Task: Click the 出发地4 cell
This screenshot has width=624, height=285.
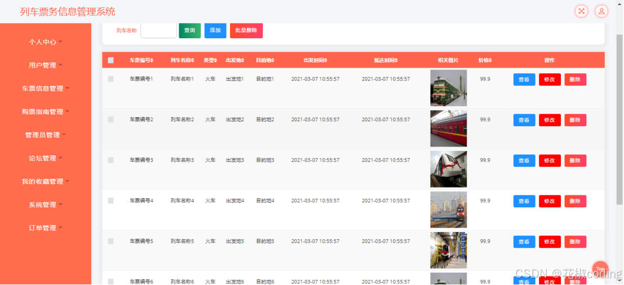Action: pos(235,201)
